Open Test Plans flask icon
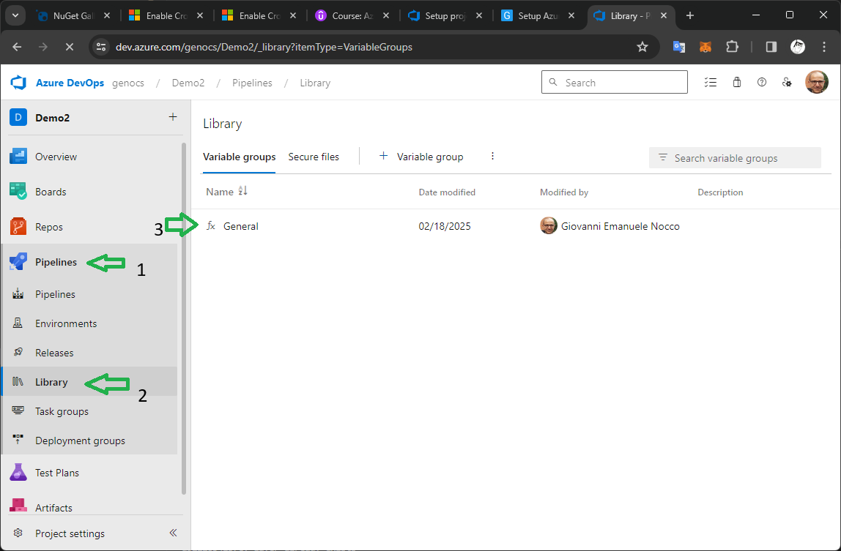Screen dimensions: 841x551 point(18,473)
